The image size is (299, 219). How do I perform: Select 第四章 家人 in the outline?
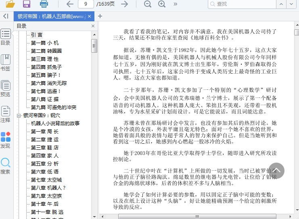(45, 156)
